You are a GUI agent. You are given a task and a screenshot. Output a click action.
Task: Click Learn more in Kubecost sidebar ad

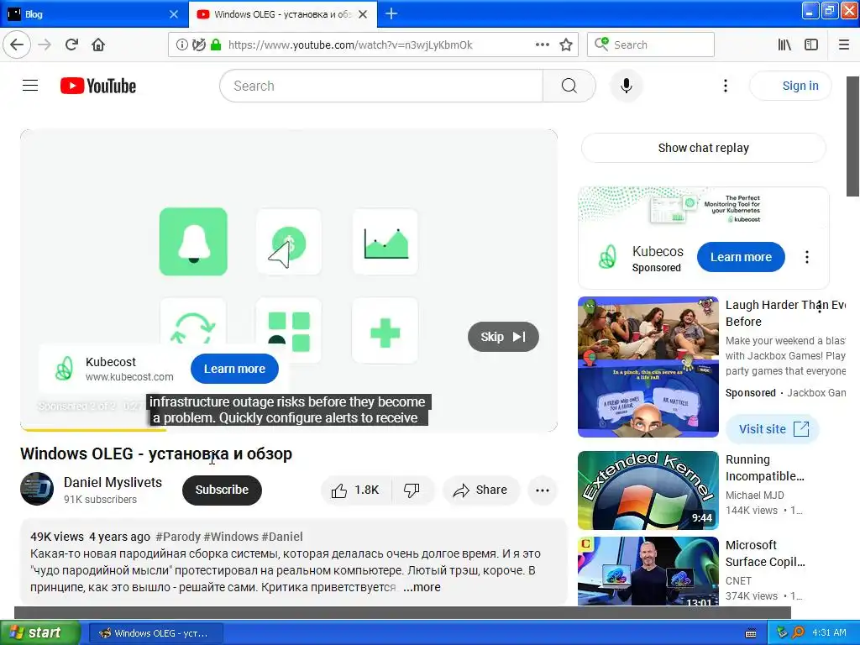[741, 257]
